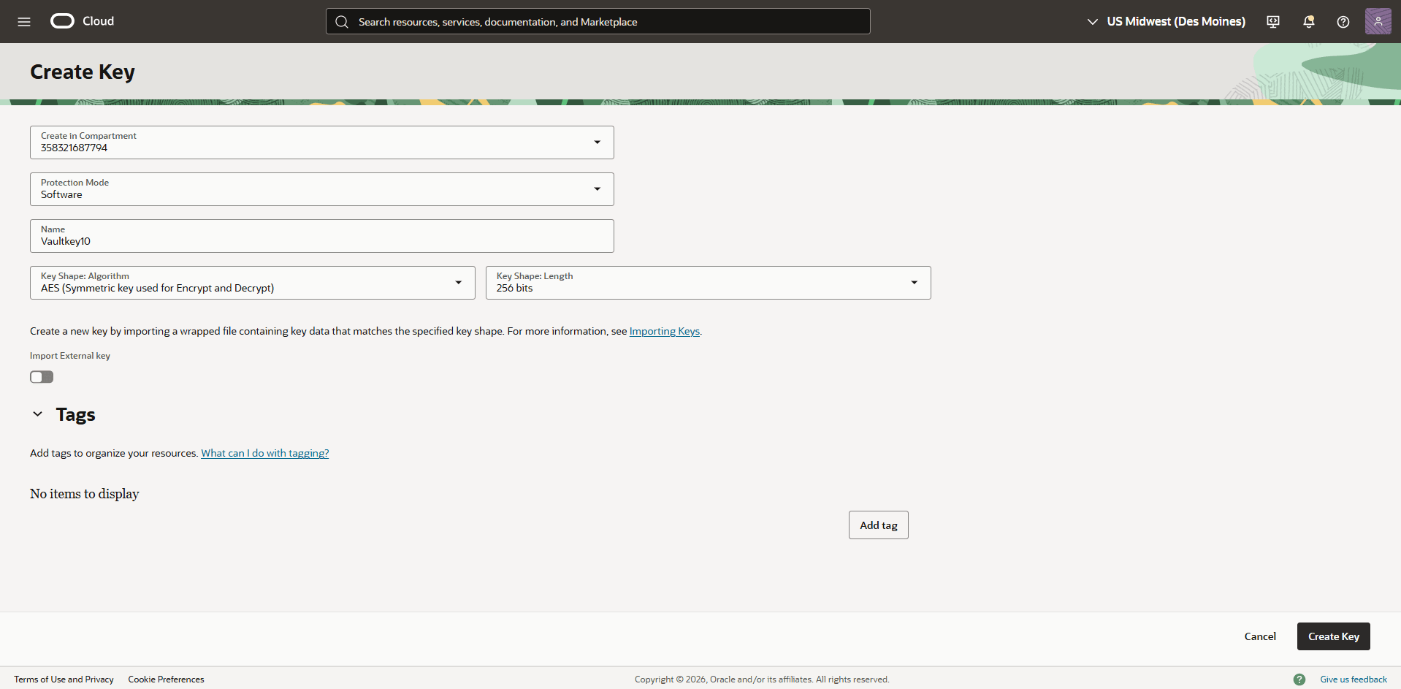Open the US Midwest region selector

pyautogui.click(x=1166, y=22)
